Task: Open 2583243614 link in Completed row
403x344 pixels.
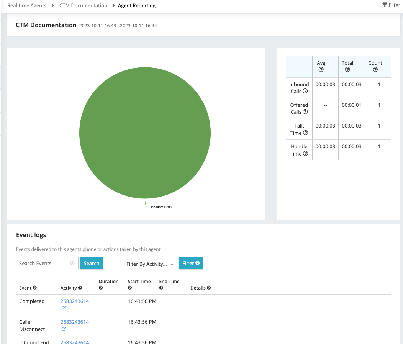Action: point(75,301)
